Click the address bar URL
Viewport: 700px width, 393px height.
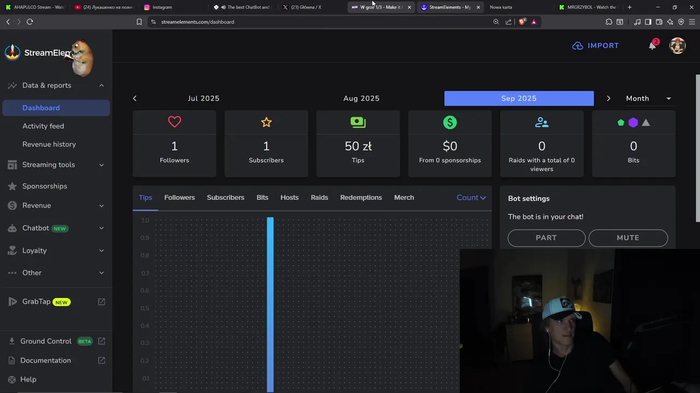point(197,22)
